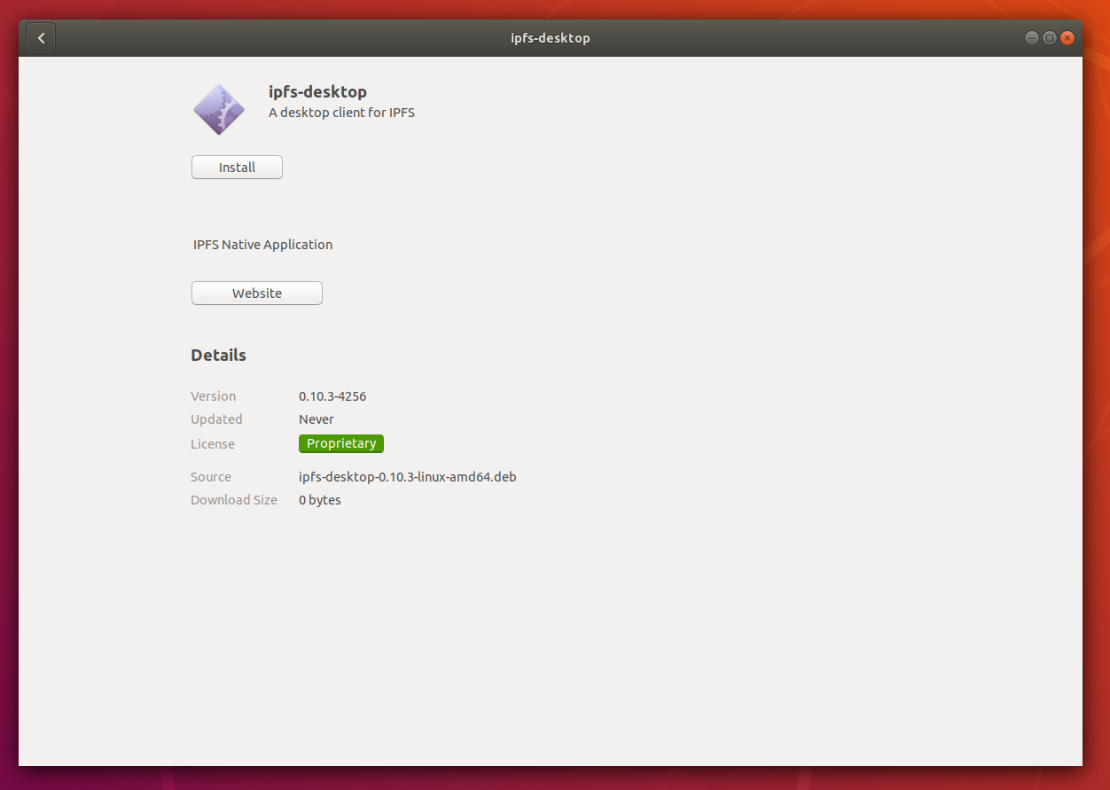Click the Details section heading
This screenshot has height=790, width=1110.
pyautogui.click(x=218, y=355)
